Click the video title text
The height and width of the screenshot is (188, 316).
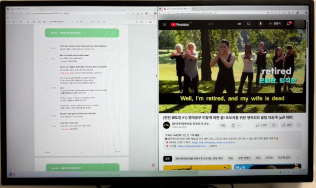(228, 118)
